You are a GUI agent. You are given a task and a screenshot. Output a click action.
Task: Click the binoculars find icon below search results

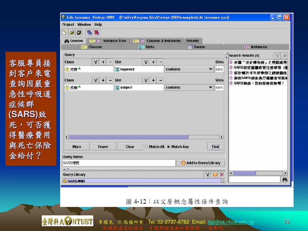coord(285,179)
